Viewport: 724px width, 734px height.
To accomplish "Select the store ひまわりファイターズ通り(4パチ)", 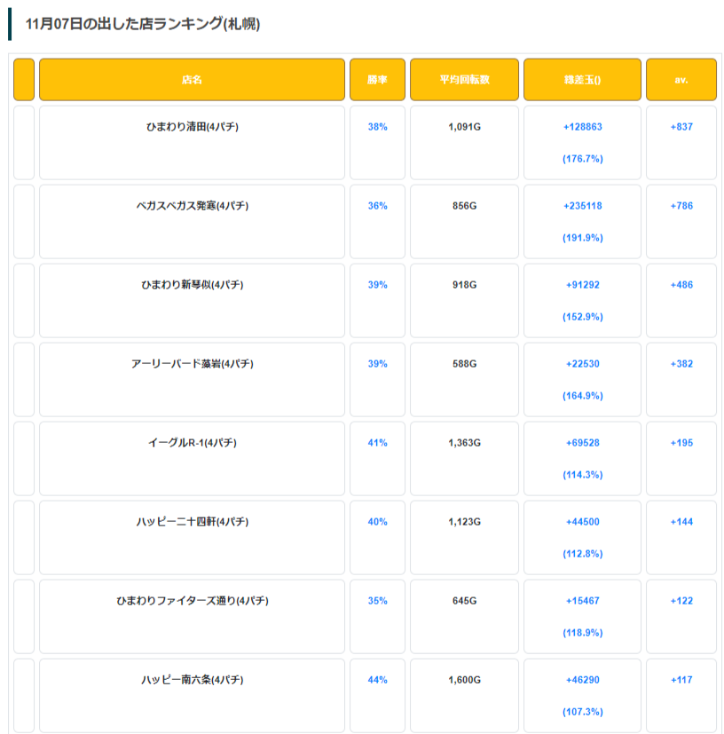I will pos(193,601).
